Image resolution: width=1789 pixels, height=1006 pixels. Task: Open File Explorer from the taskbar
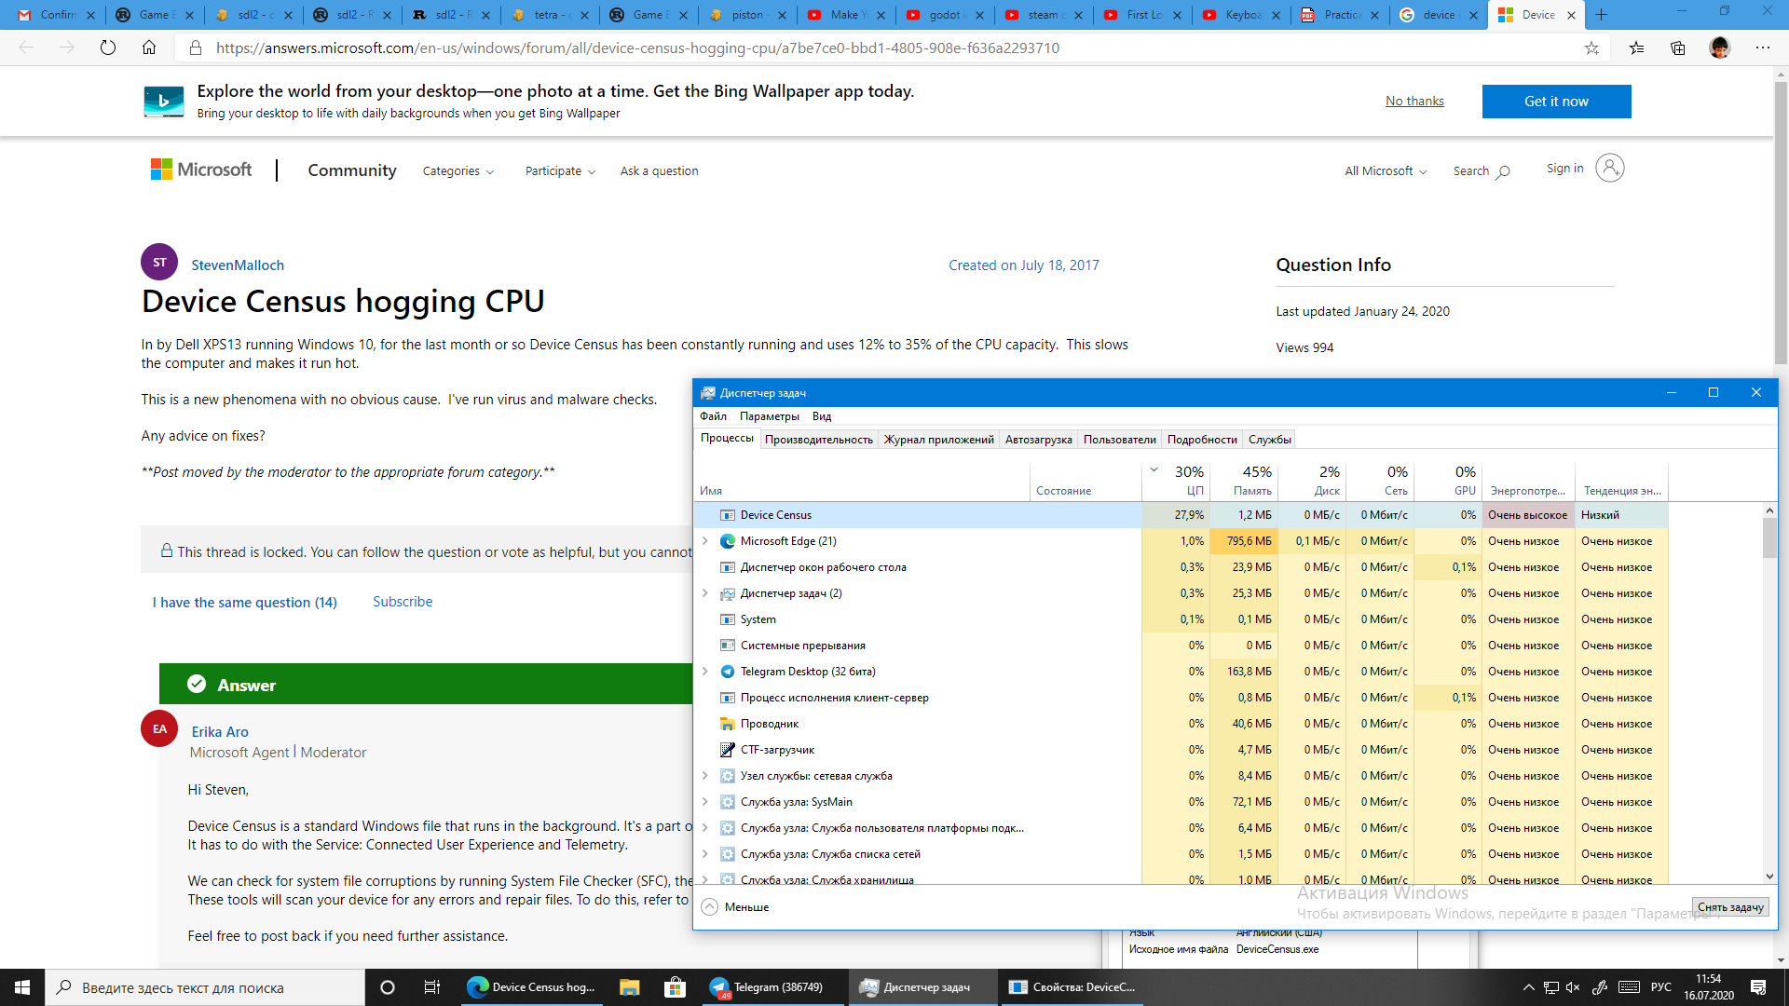pos(630,987)
